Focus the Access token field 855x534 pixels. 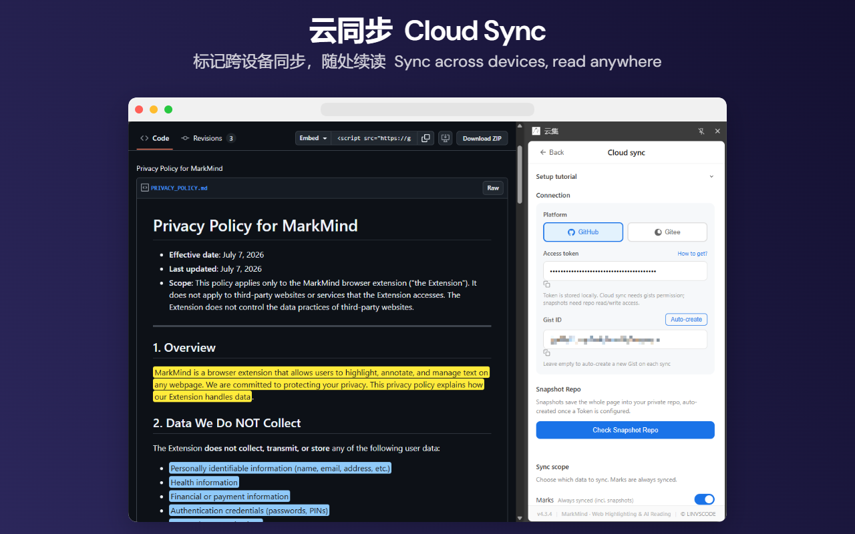(625, 270)
